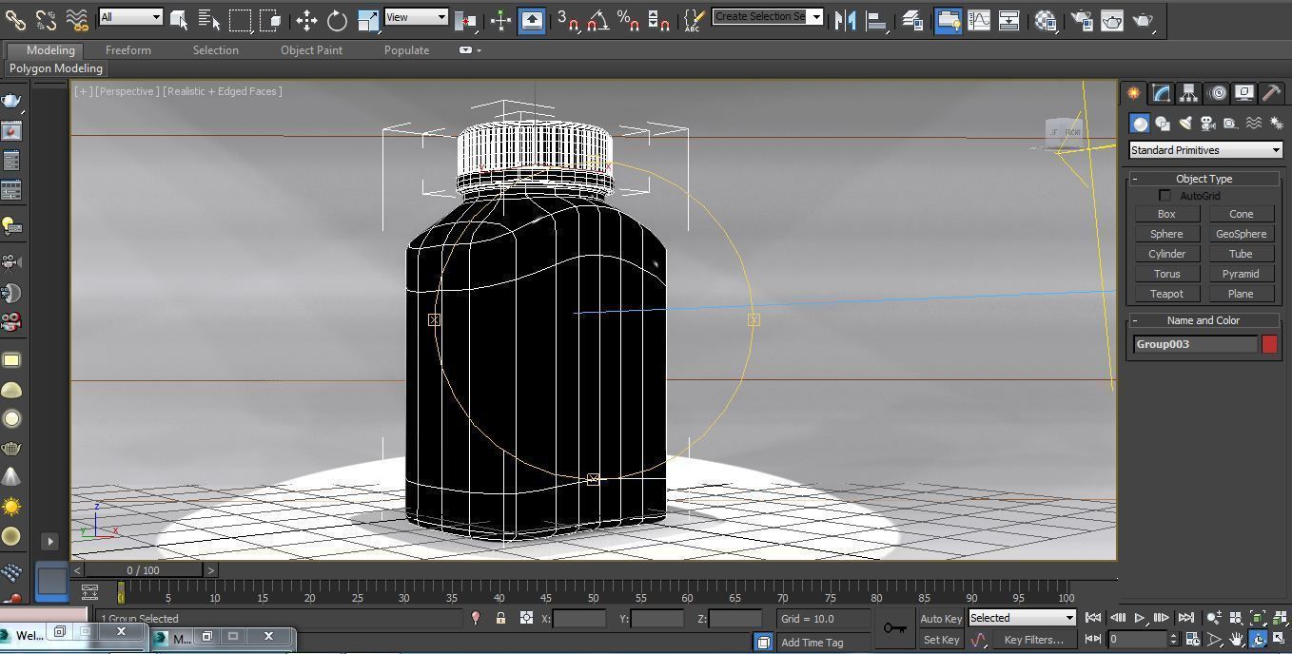Toggle Angle Snap
Image resolution: width=1292 pixels, height=654 pixels.
598,19
